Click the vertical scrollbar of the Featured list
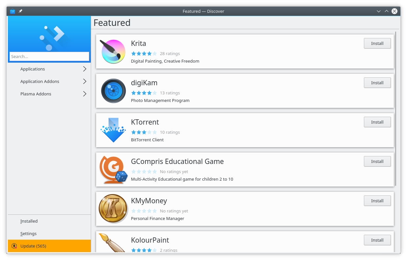This screenshot has width=407, height=260. pos(395,108)
